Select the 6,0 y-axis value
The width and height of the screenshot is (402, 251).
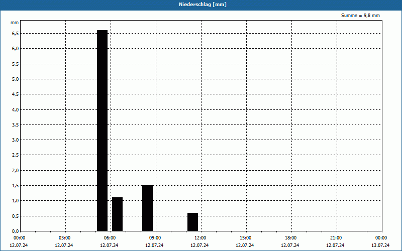tap(16, 49)
